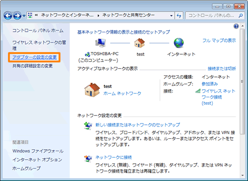Open ワイヤレス ネットワーク接続 (test) link
Viewport: 248px width, 181px height.
(x=218, y=97)
